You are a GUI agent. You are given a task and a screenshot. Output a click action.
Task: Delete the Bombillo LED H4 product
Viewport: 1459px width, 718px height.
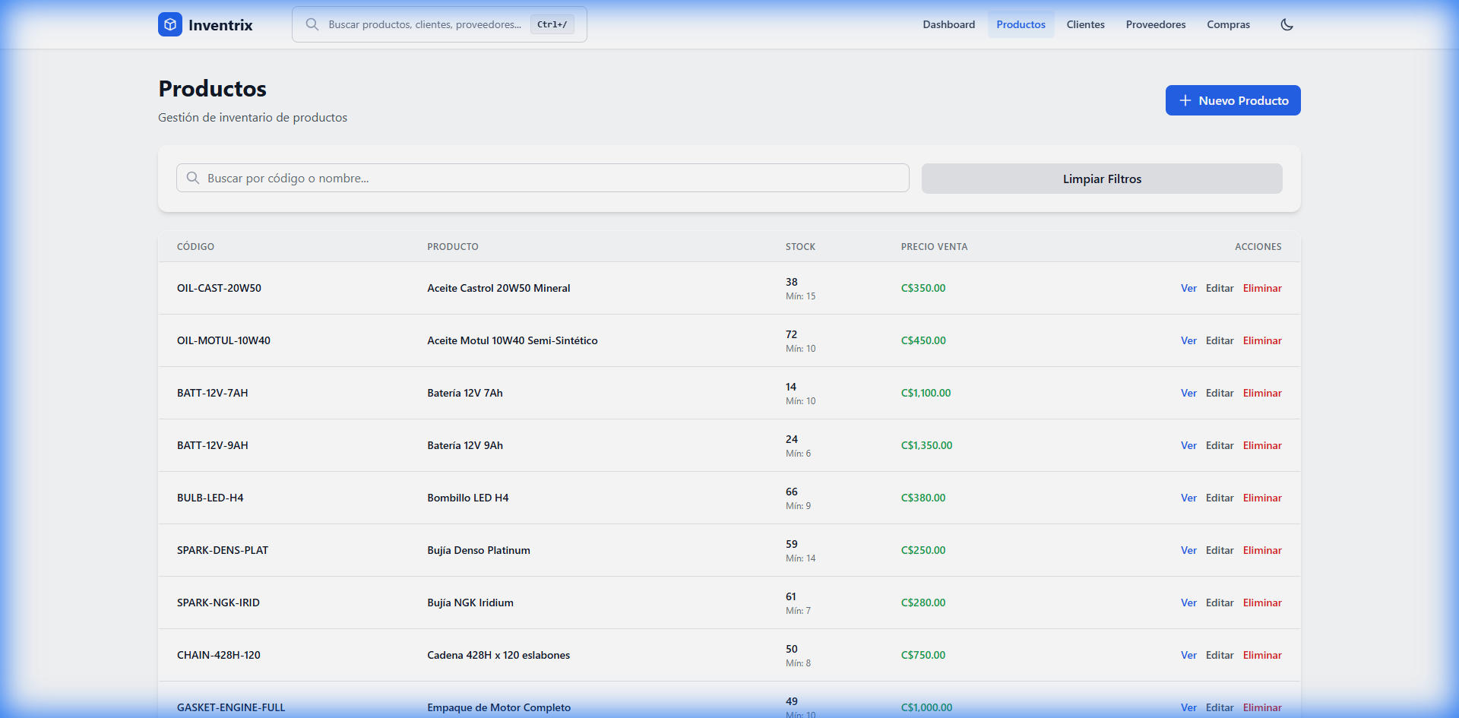[x=1261, y=498]
